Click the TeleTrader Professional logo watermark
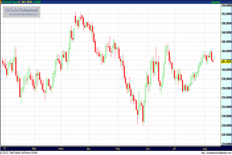The width and height of the screenshot is (232, 155). (22, 9)
